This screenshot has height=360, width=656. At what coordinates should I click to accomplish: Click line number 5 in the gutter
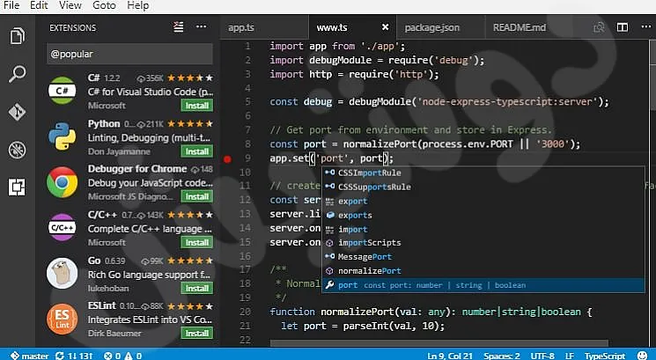coord(247,101)
